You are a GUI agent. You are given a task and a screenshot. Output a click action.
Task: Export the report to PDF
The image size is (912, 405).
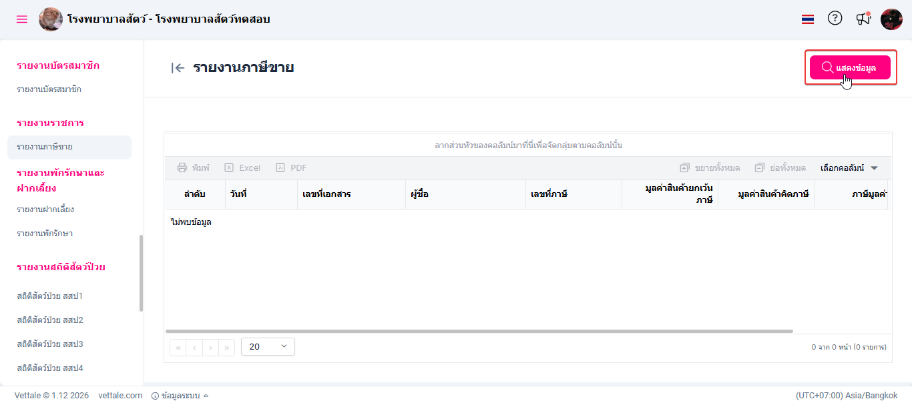click(x=292, y=168)
